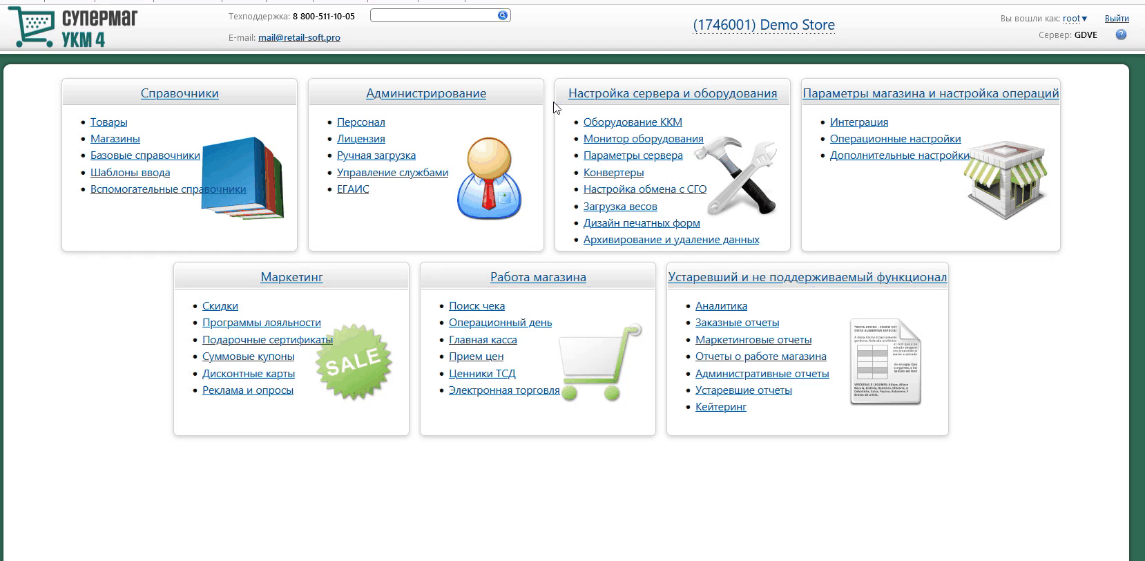The width and height of the screenshot is (1145, 561).
Task: Click the stacked books icon in Справочники
Action: (x=243, y=178)
